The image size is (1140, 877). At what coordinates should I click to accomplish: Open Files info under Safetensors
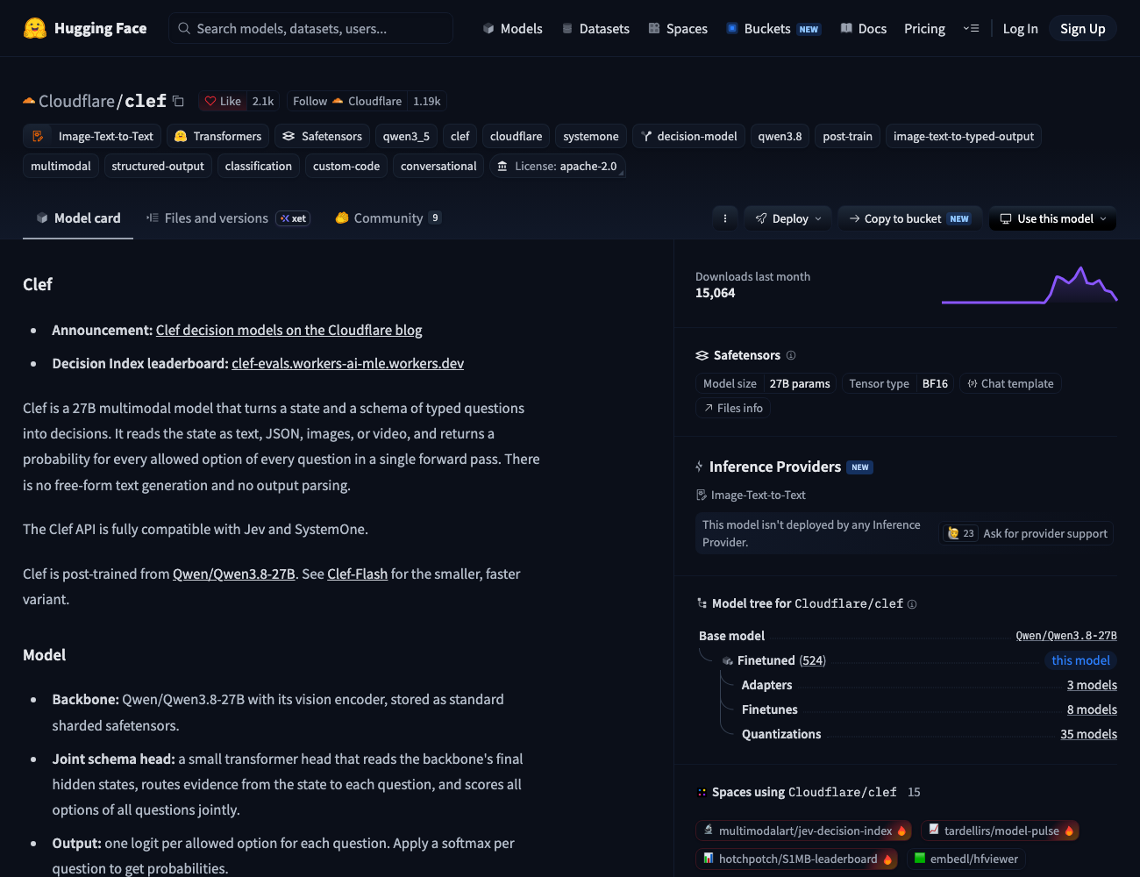point(733,408)
